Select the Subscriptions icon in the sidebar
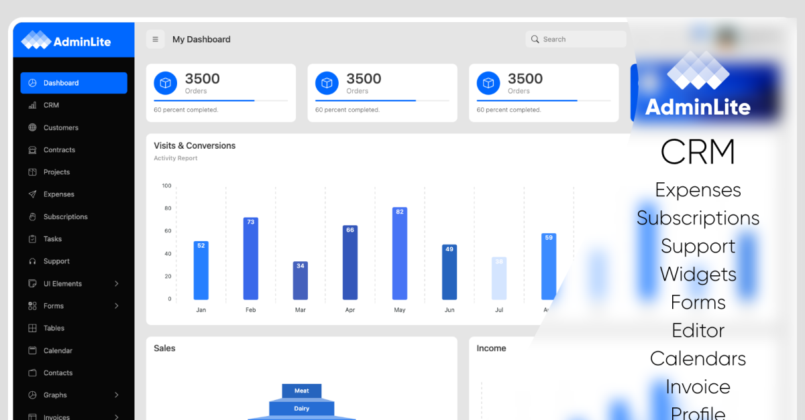The height and width of the screenshot is (420, 805). point(33,216)
